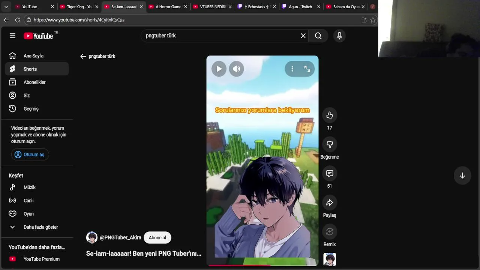Image resolution: width=480 pixels, height=270 pixels.
Task: Click the Keşfet section heading
Action: click(x=16, y=175)
